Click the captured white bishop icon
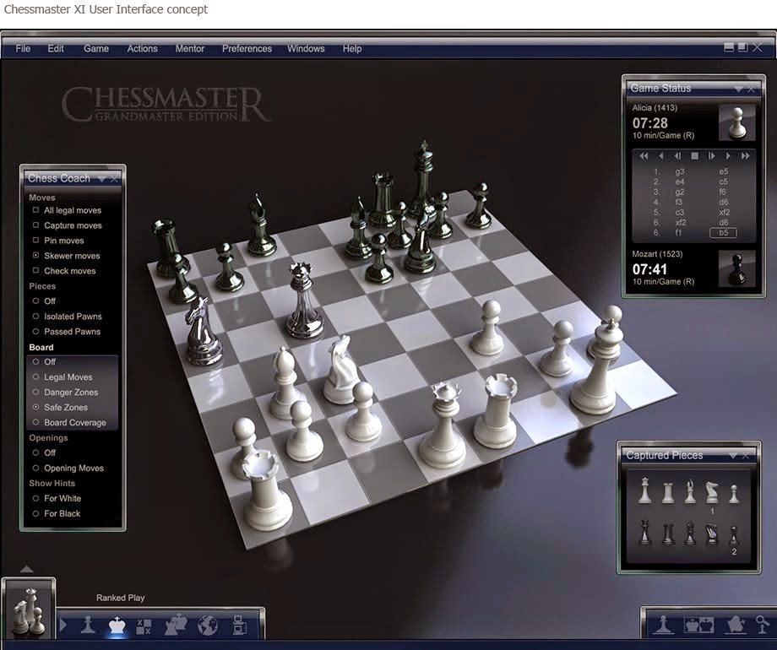Screen dimensions: 777x650 690,491
